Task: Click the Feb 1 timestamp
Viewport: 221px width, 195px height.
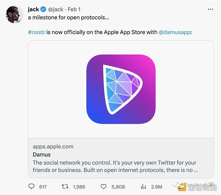Action: coord(75,9)
